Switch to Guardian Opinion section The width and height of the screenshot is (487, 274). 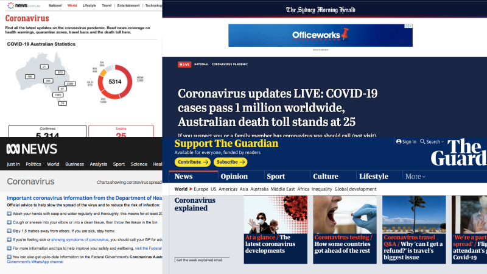[234, 177]
